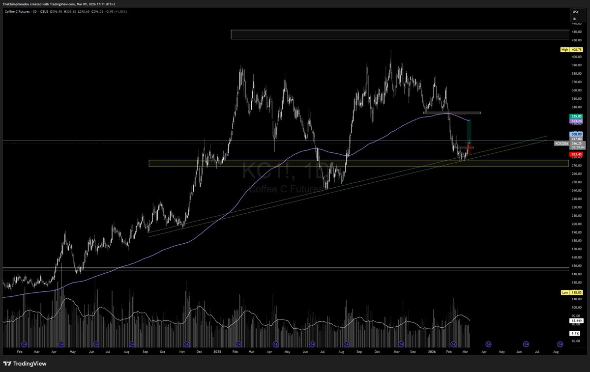This screenshot has width=590, height=372.
Task: Select the yellow support zone rectangle near 270
Action: tap(358, 163)
